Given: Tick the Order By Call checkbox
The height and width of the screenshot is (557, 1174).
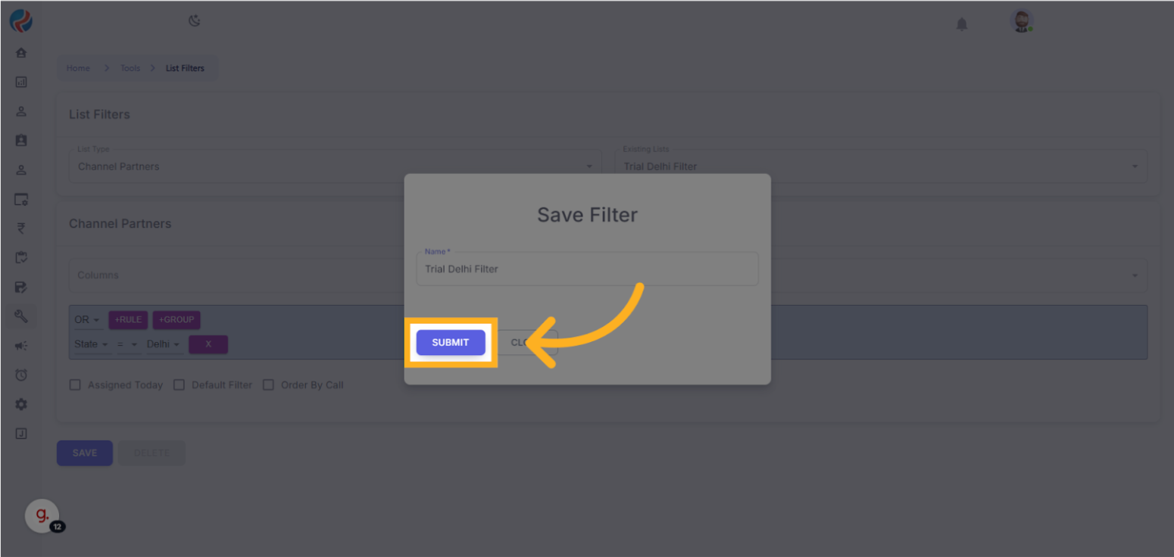Looking at the screenshot, I should click(268, 385).
